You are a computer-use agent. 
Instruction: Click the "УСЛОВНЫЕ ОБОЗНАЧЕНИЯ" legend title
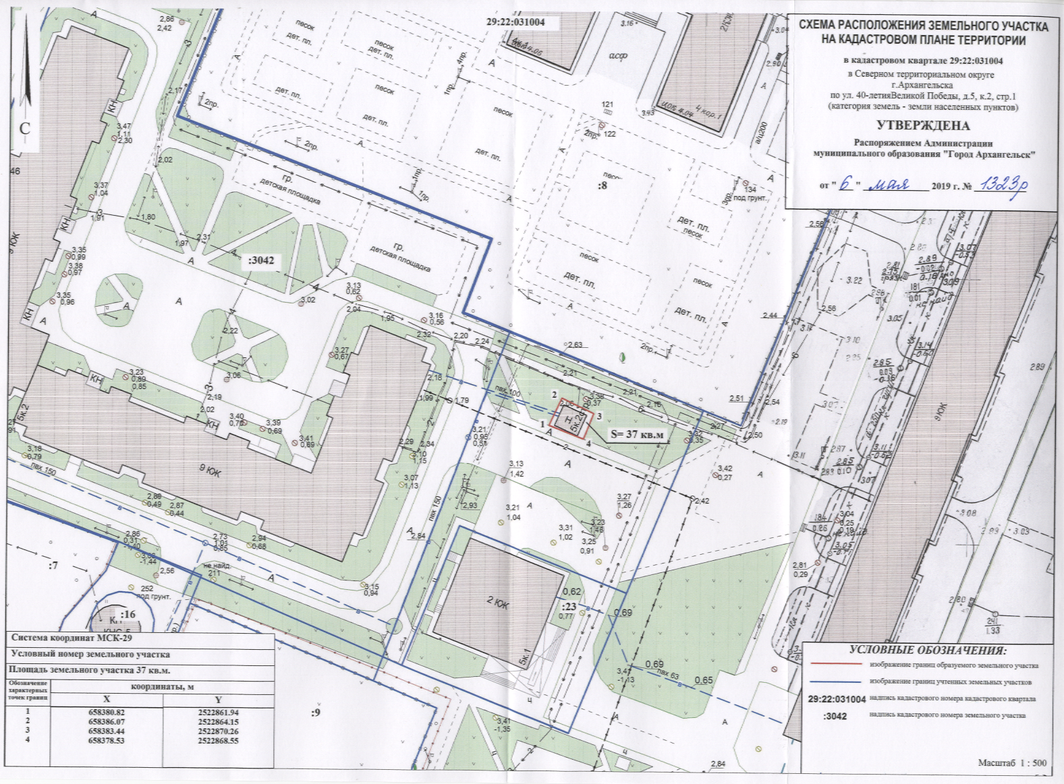pos(927,651)
